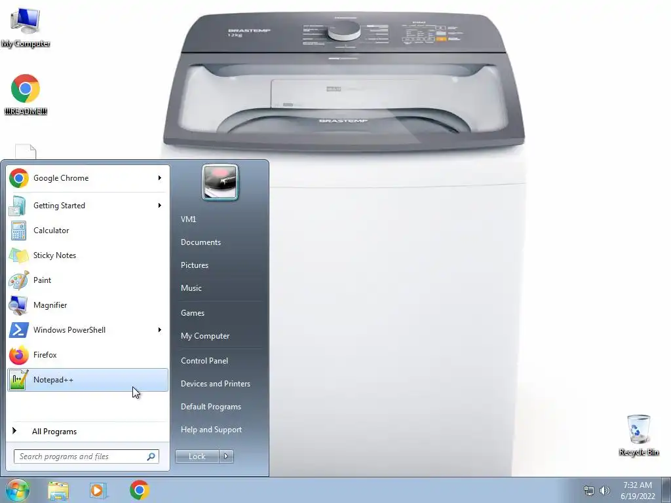This screenshot has width=671, height=503.
Task: Select My Computer desktop icon
Action: coord(26,28)
